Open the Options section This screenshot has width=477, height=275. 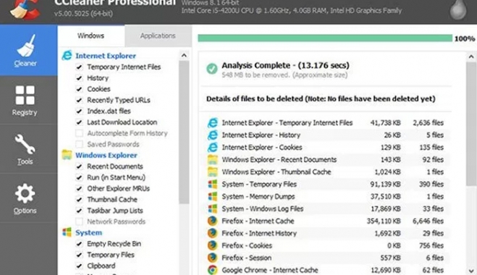tap(28, 198)
